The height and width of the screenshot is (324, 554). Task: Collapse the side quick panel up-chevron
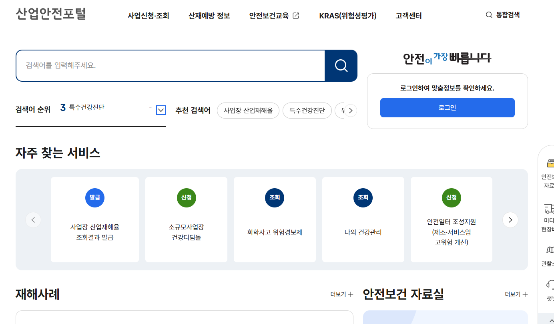click(552, 320)
